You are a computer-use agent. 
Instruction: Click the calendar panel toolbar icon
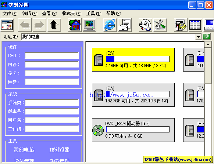[7, 25]
